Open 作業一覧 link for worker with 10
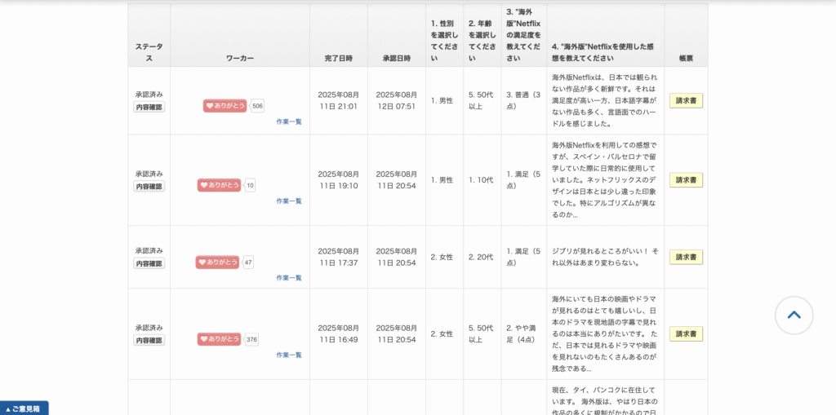 [x=289, y=201]
